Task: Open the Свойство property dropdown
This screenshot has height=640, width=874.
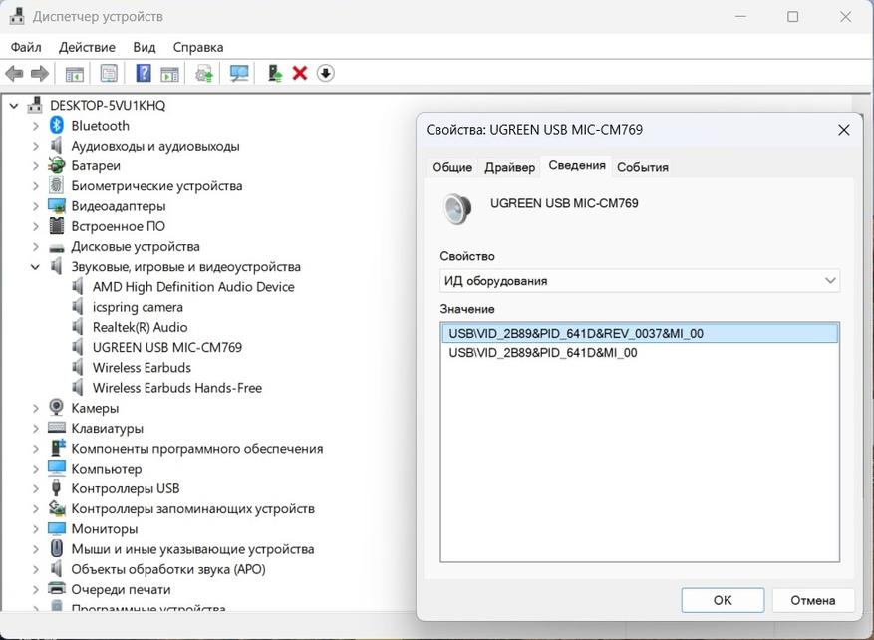Action: (640, 281)
